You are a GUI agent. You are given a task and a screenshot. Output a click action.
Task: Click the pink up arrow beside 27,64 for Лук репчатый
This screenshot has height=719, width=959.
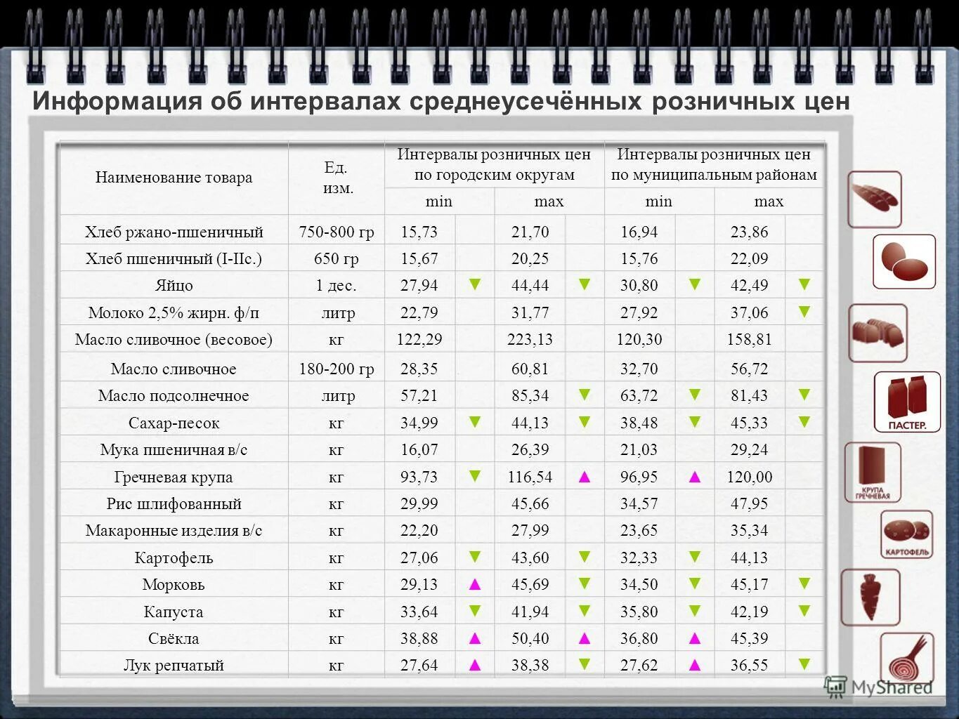475,664
